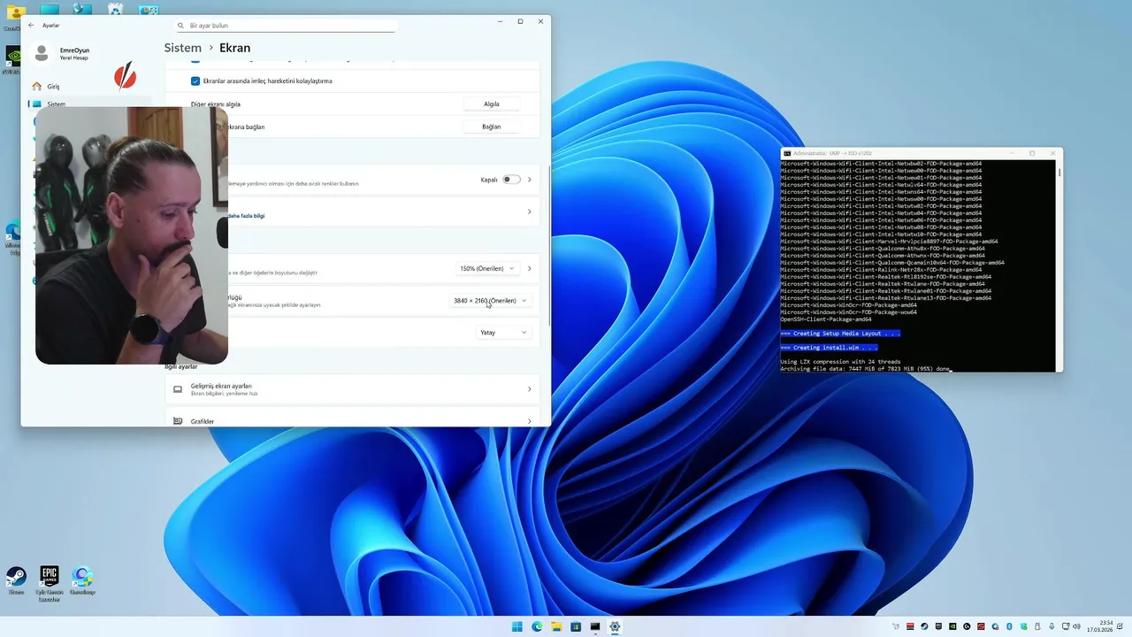Click the chevron on the Grafikler row
1132x637 pixels.
click(529, 421)
